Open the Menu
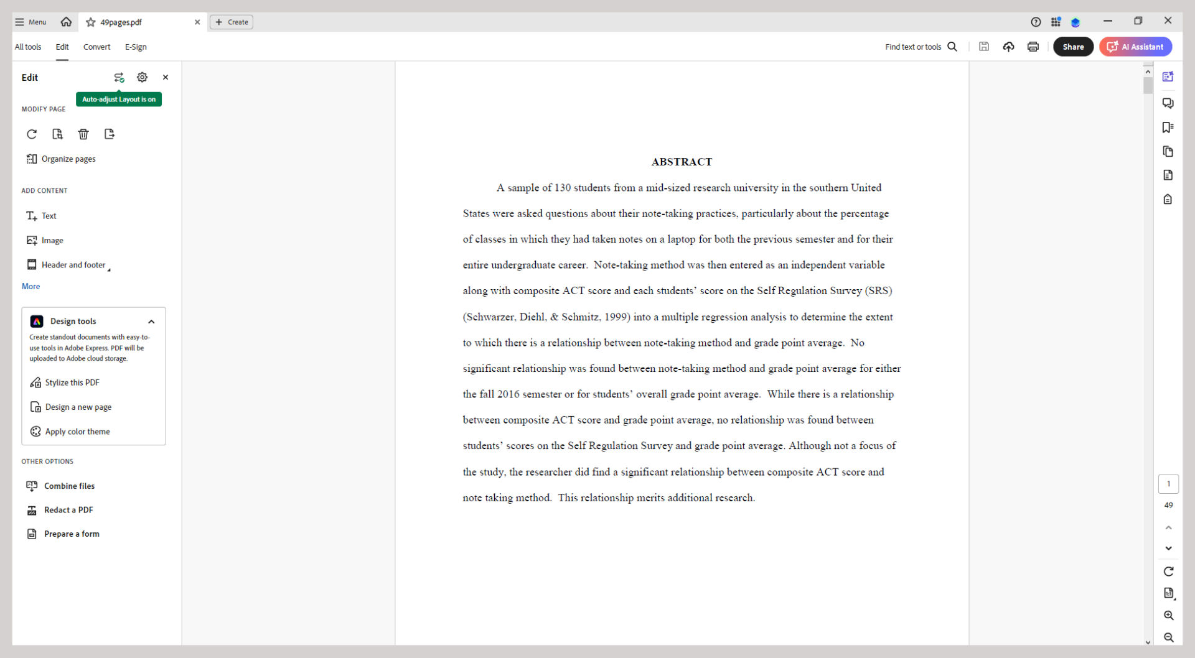Viewport: 1195px width, 658px height. pos(30,22)
